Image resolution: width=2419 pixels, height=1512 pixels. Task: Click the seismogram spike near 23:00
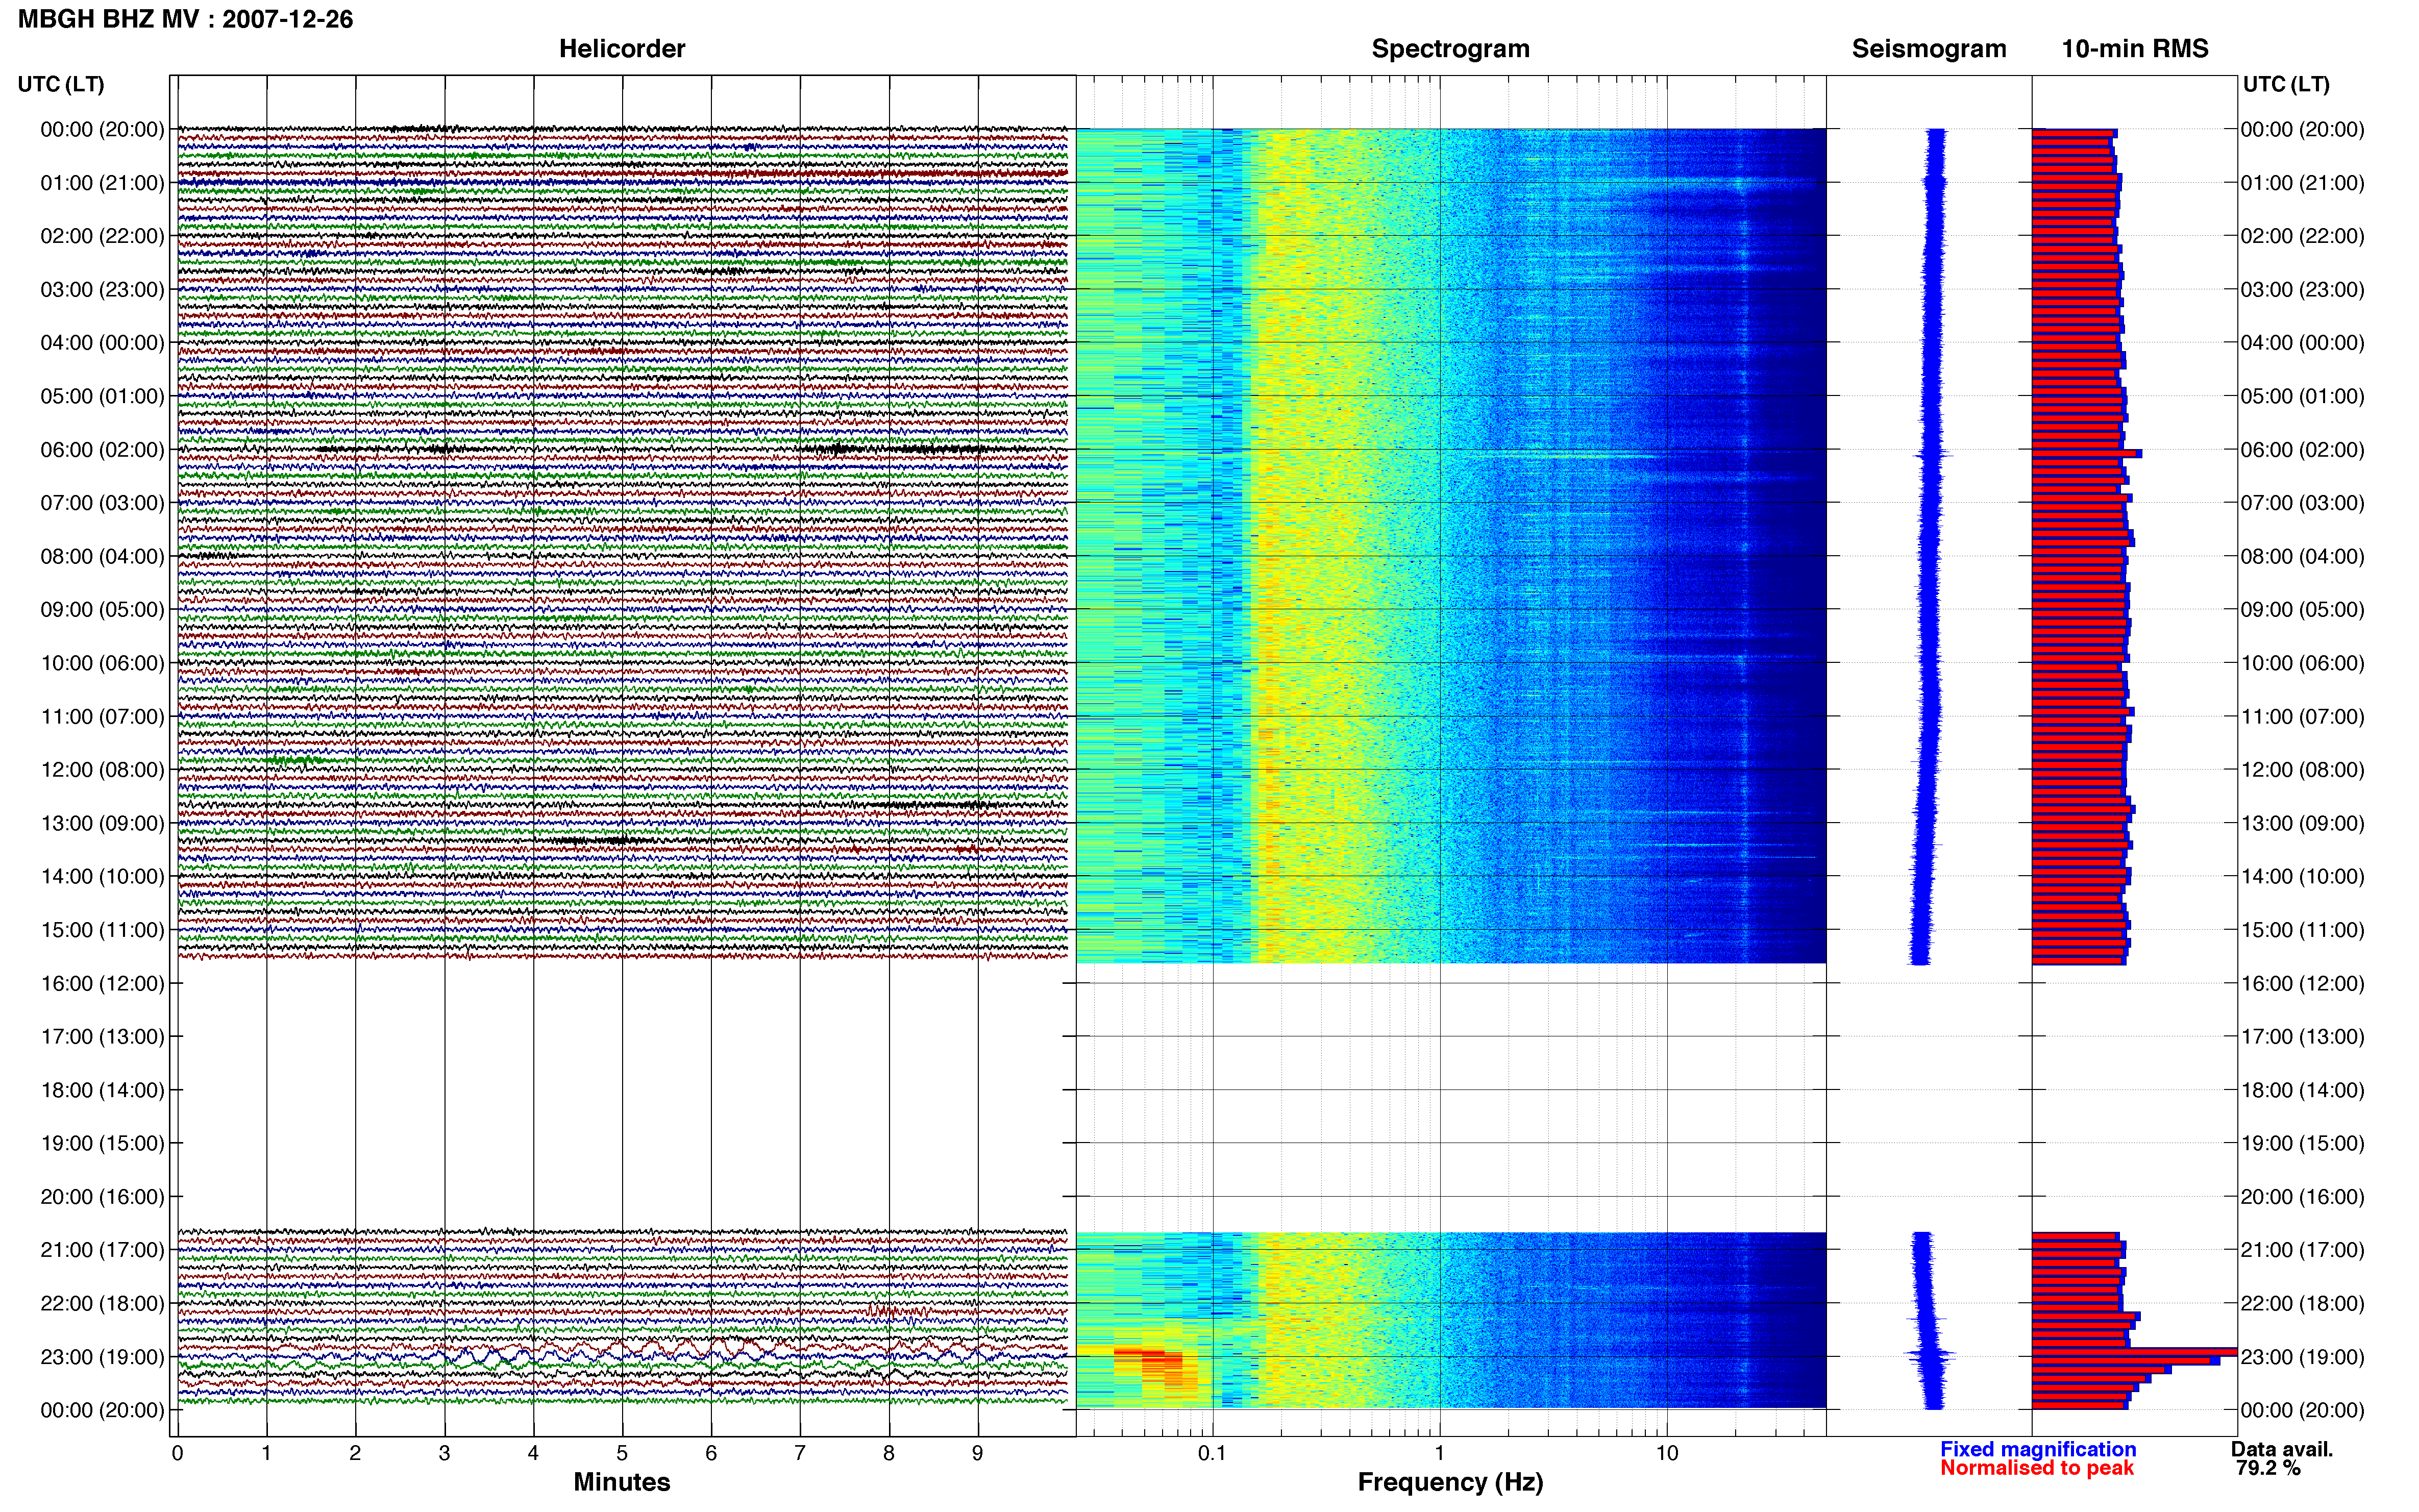1930,1356
